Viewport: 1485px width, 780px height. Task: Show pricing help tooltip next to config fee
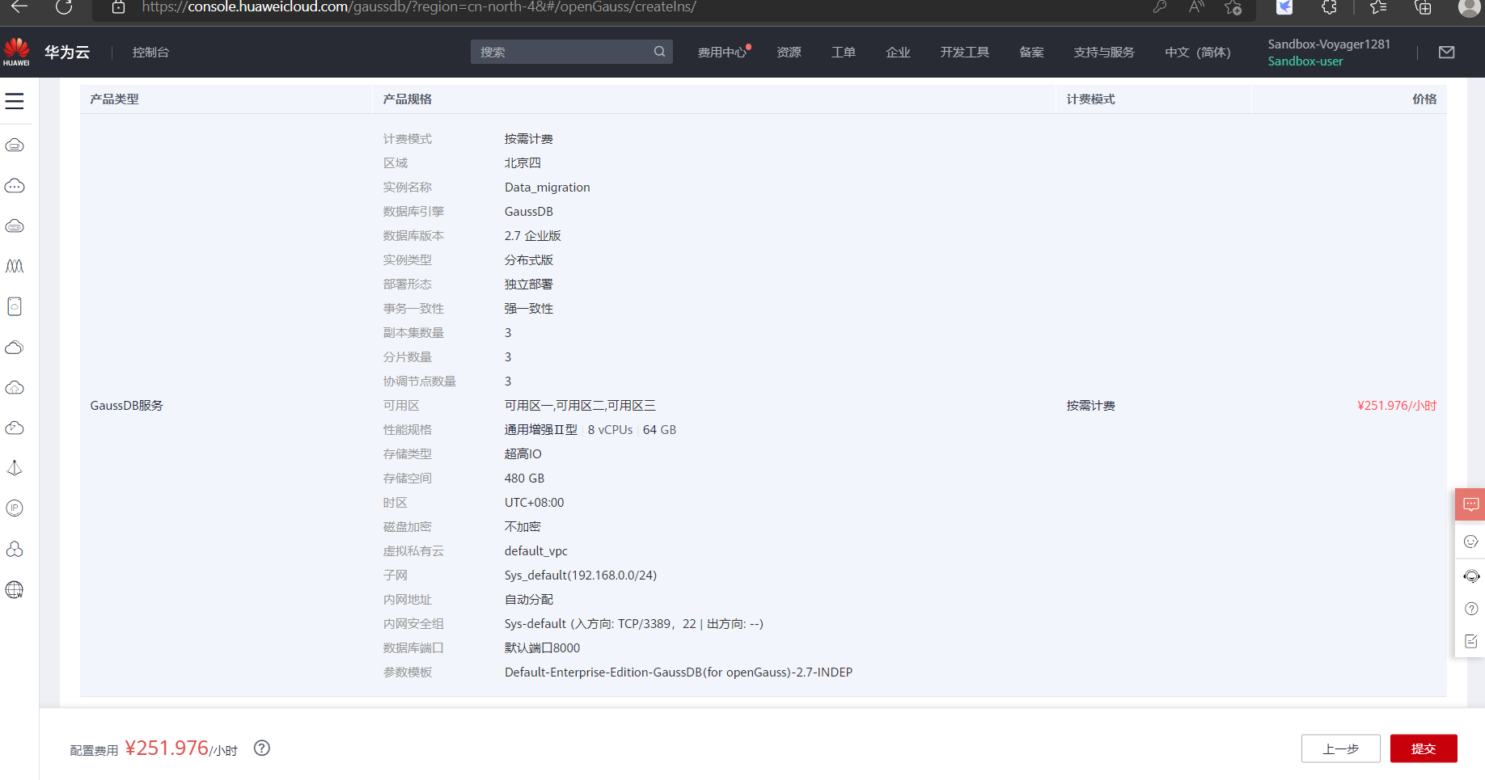coord(261,748)
